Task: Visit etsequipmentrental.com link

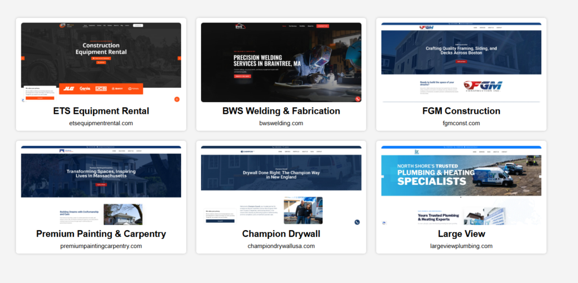Action: tap(101, 123)
